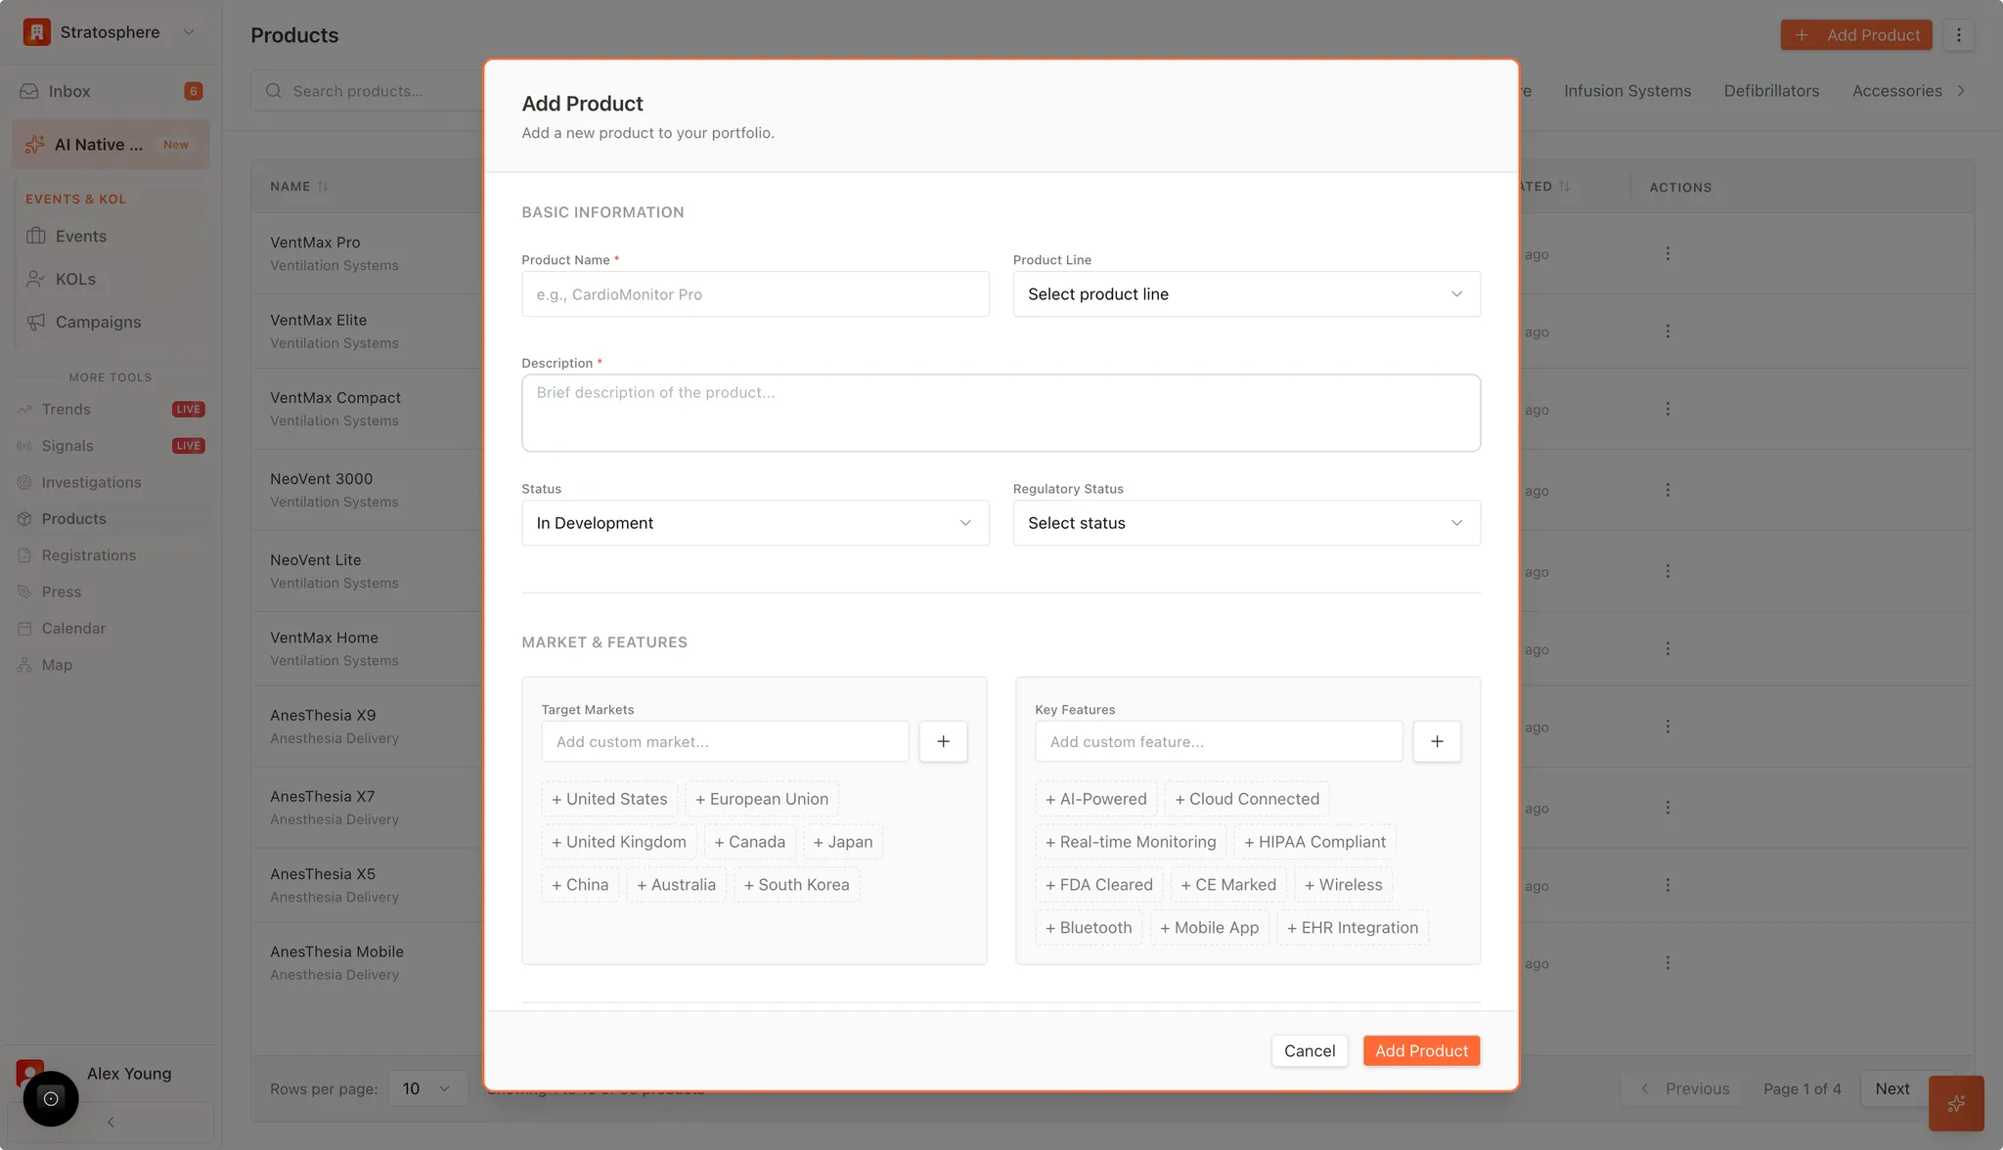This screenshot has width=2003, height=1150.
Task: Add the AI-Powered key feature chip
Action: coord(1095,798)
